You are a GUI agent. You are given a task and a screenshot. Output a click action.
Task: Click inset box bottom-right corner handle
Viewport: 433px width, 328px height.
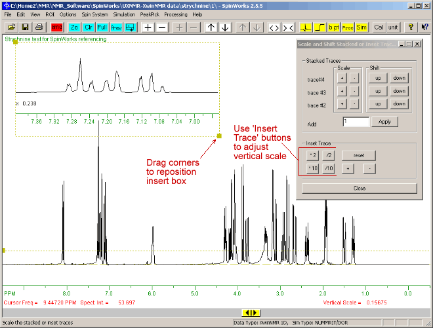(x=219, y=136)
